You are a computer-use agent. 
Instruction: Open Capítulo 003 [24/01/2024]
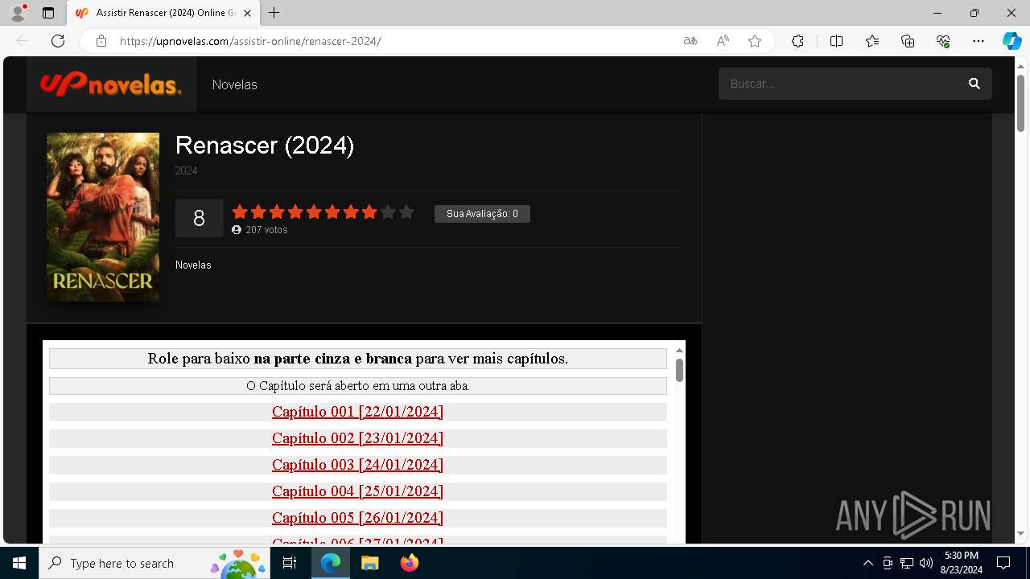point(357,465)
